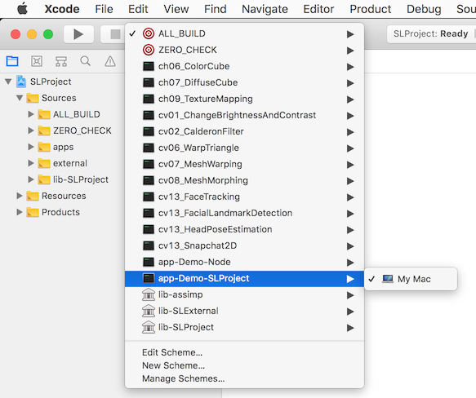Pick the cv06_WarpTriangle scheme
Image resolution: width=476 pixels, height=398 pixels.
(244, 148)
